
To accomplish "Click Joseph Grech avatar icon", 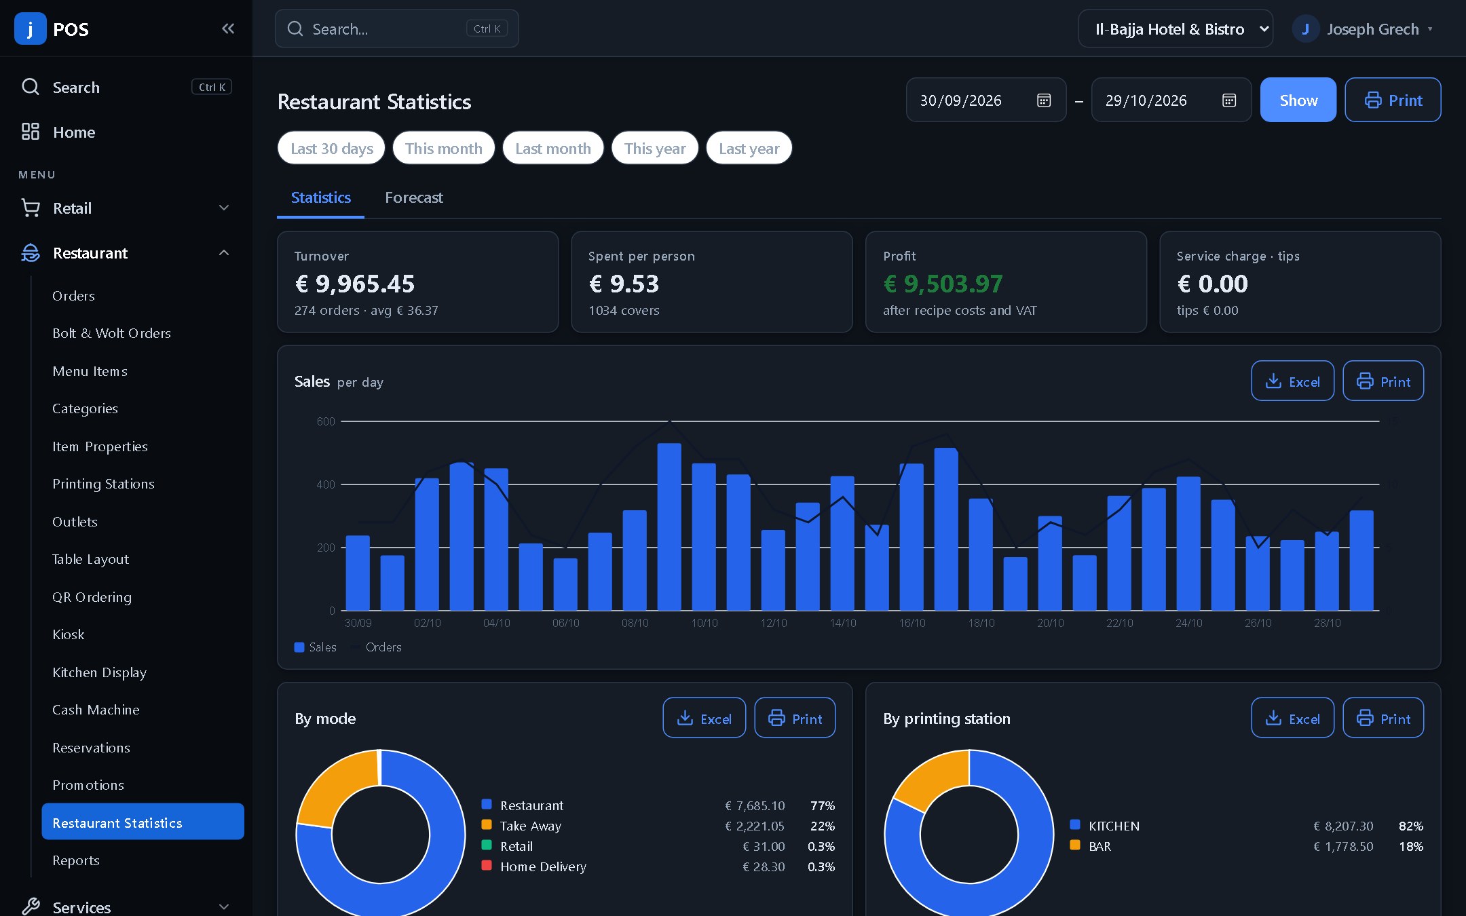I will (x=1305, y=28).
